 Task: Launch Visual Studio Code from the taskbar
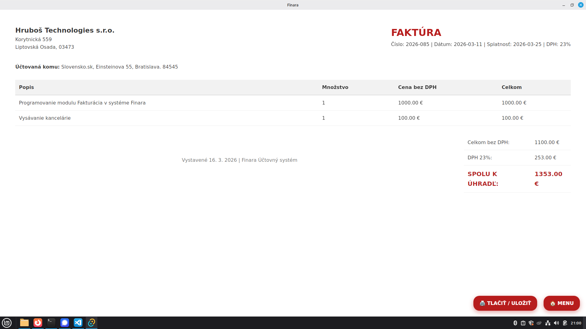click(x=78, y=323)
